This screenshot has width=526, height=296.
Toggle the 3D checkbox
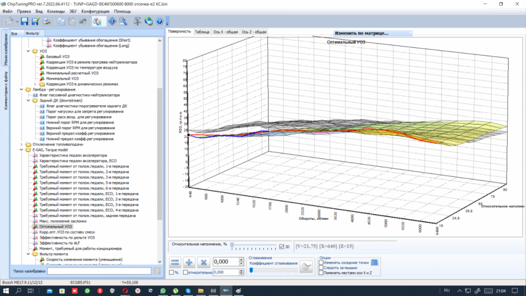click(282, 246)
